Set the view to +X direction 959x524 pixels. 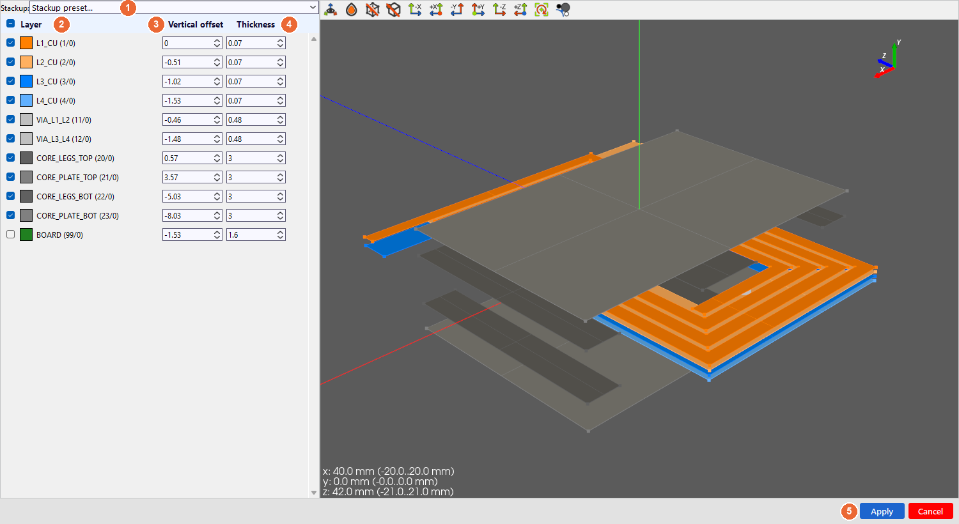[x=436, y=10]
